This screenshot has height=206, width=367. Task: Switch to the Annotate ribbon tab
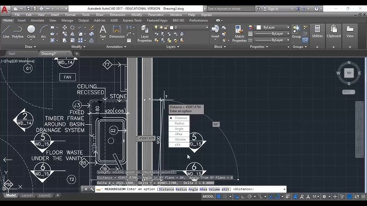[37, 20]
